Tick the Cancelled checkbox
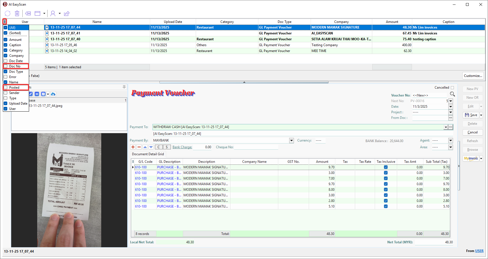This screenshot has height=259, width=488. coord(452,88)
